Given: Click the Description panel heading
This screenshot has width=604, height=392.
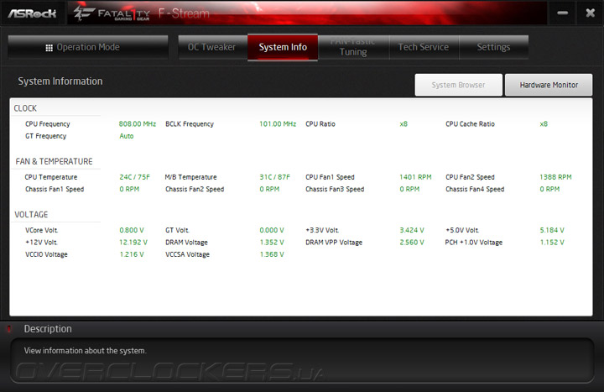Looking at the screenshot, I should (x=48, y=329).
